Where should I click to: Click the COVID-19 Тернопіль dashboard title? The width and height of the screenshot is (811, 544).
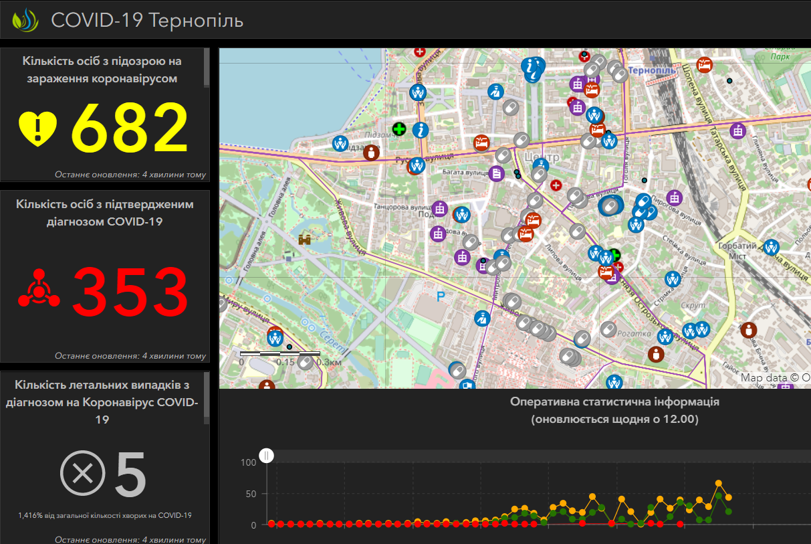coord(147,20)
